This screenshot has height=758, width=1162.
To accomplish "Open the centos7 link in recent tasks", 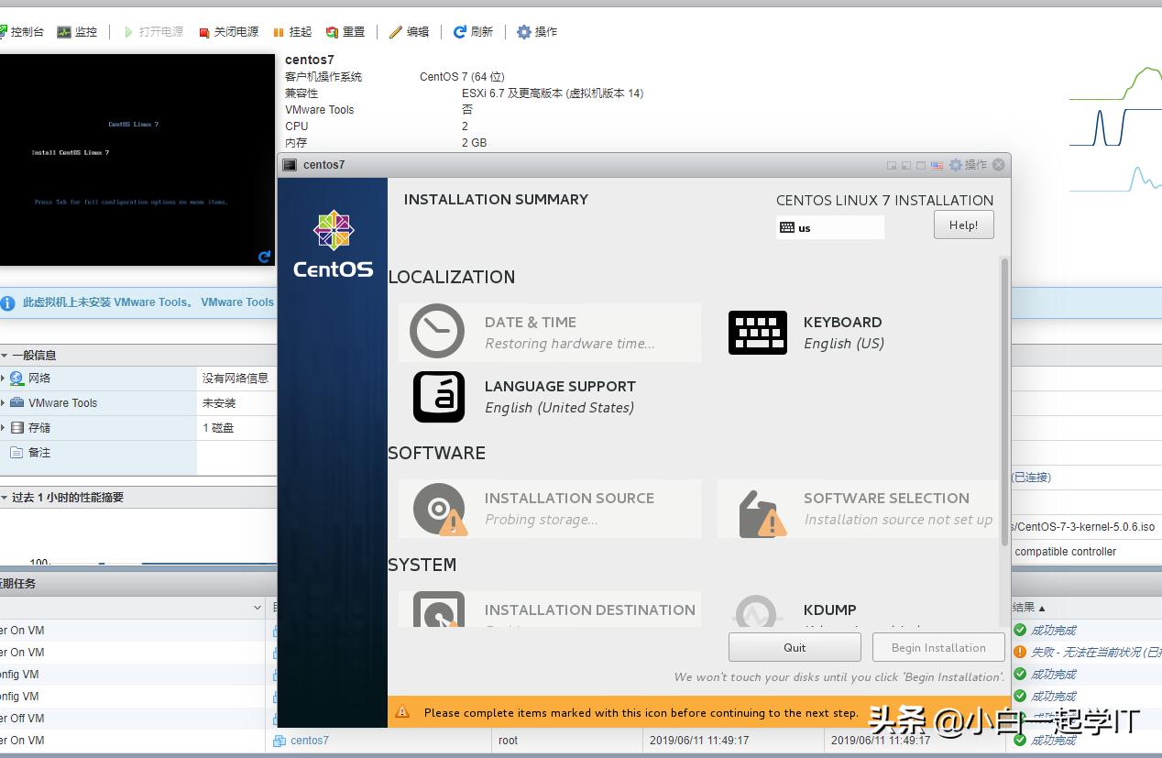I will (309, 741).
